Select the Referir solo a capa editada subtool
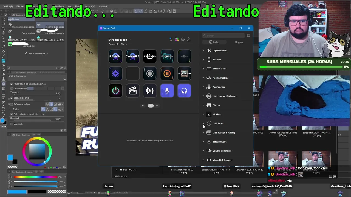 [x=22, y=26]
